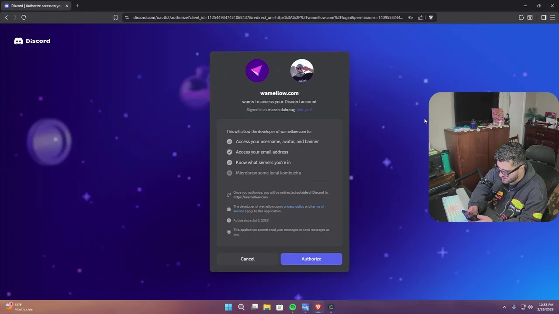Click check icon beside email address permission
The image size is (559, 314).
(x=229, y=152)
